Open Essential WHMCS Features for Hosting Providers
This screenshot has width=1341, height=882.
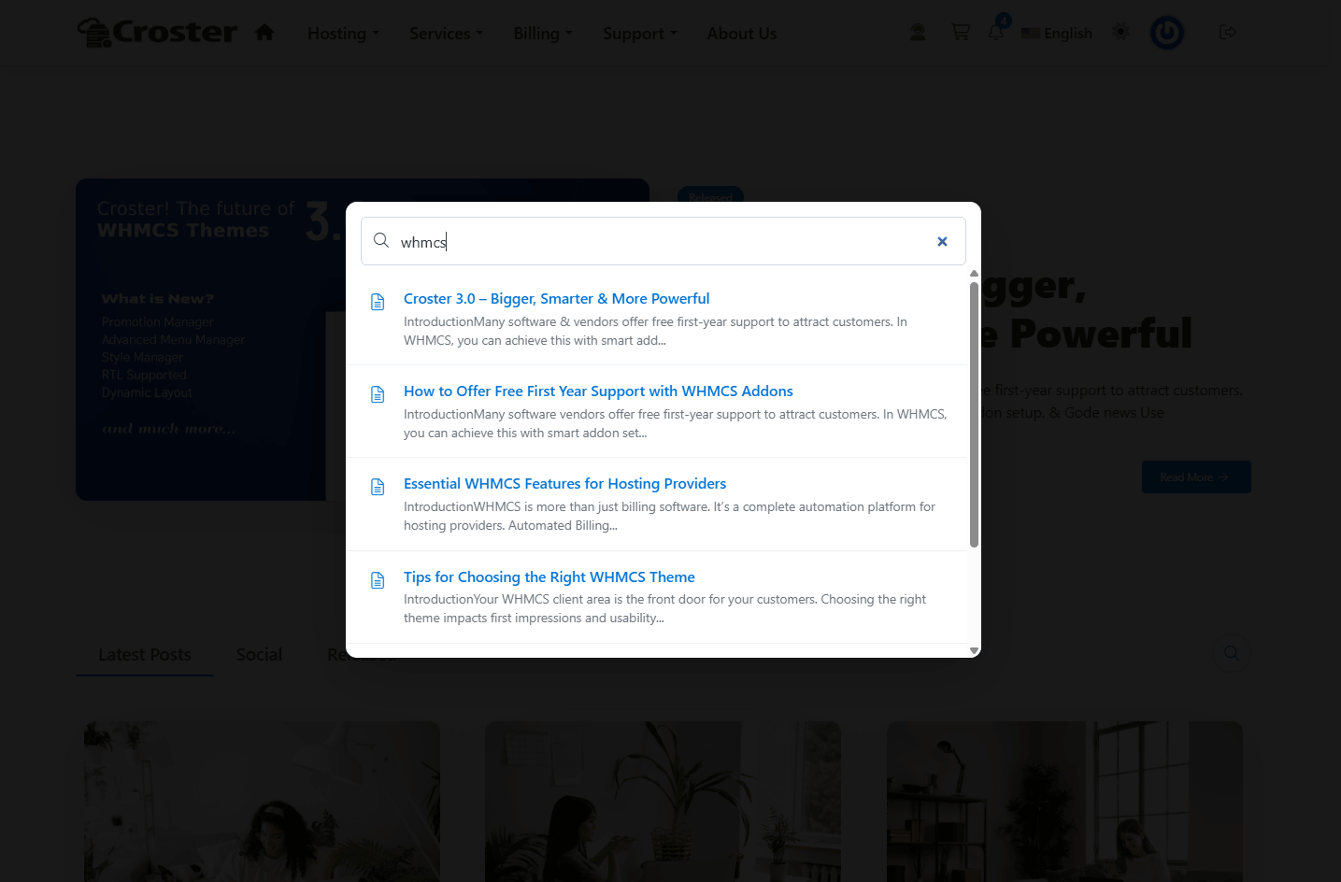coord(564,484)
